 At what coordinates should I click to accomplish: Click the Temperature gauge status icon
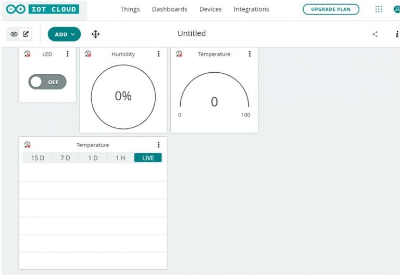click(x=179, y=54)
